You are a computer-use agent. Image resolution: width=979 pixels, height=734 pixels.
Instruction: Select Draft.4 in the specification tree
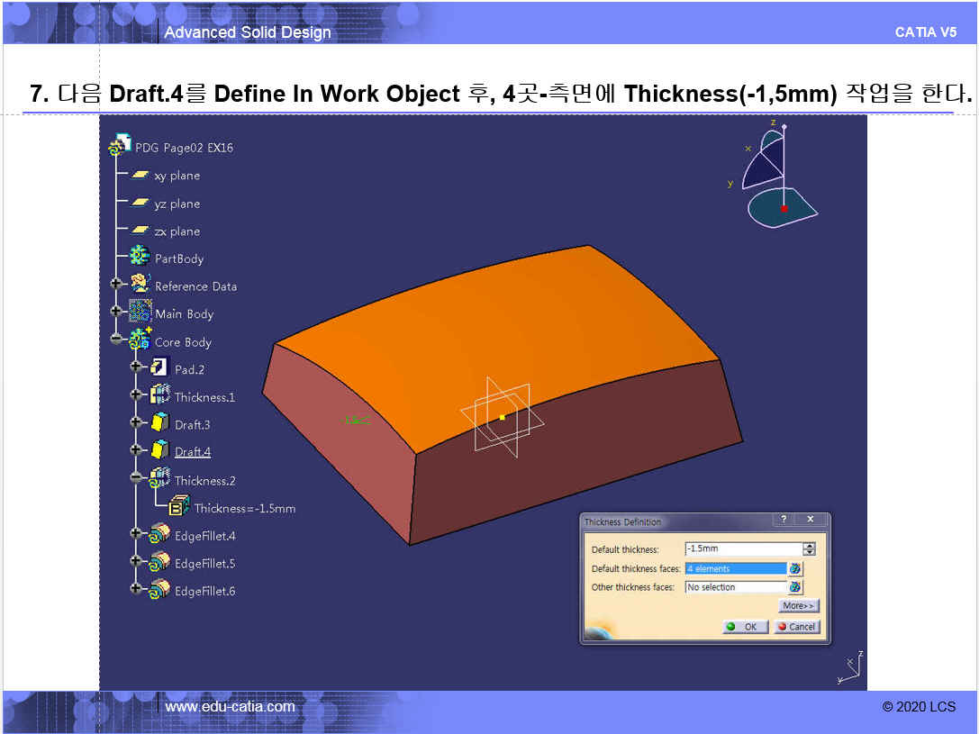click(192, 452)
